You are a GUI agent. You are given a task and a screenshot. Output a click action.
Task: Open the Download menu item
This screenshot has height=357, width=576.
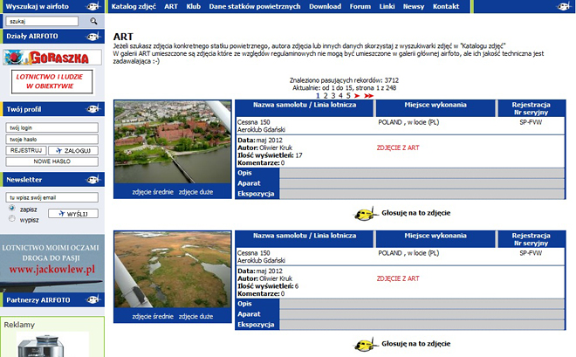click(326, 6)
